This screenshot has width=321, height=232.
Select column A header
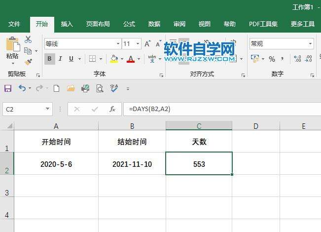pyautogui.click(x=56, y=126)
